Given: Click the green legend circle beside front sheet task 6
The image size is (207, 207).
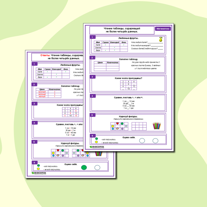Looking at the screenshot, I should (x=96, y=139).
